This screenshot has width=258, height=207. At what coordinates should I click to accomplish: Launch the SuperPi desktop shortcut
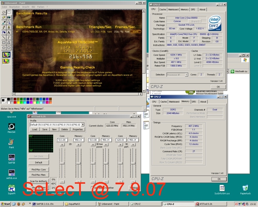tap(11, 190)
